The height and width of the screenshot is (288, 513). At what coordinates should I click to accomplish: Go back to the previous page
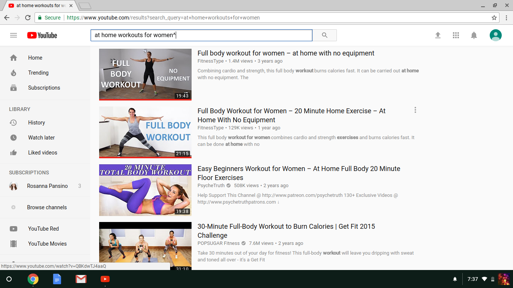[x=7, y=18]
